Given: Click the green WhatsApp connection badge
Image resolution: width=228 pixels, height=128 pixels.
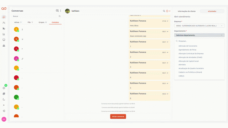Looking at the screenshot, I should [x=6, y=85].
